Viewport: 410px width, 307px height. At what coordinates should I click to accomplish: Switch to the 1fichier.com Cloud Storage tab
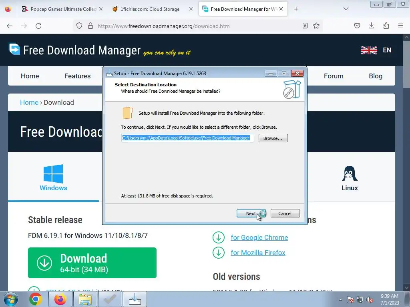pos(150,9)
